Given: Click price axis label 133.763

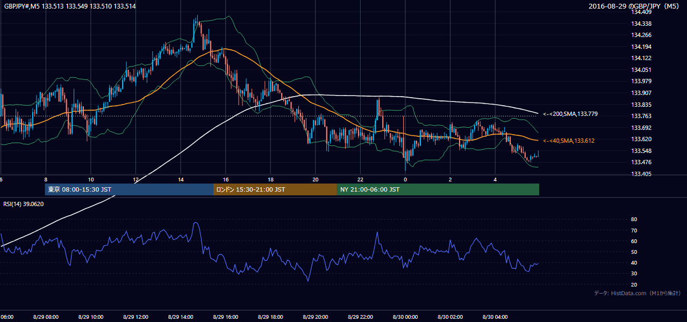Looking at the screenshot, I should tap(642, 116).
